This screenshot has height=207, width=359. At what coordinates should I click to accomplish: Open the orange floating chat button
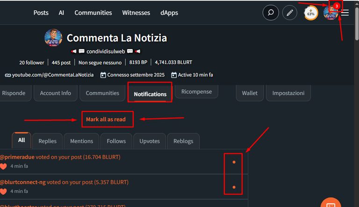[330, 202]
